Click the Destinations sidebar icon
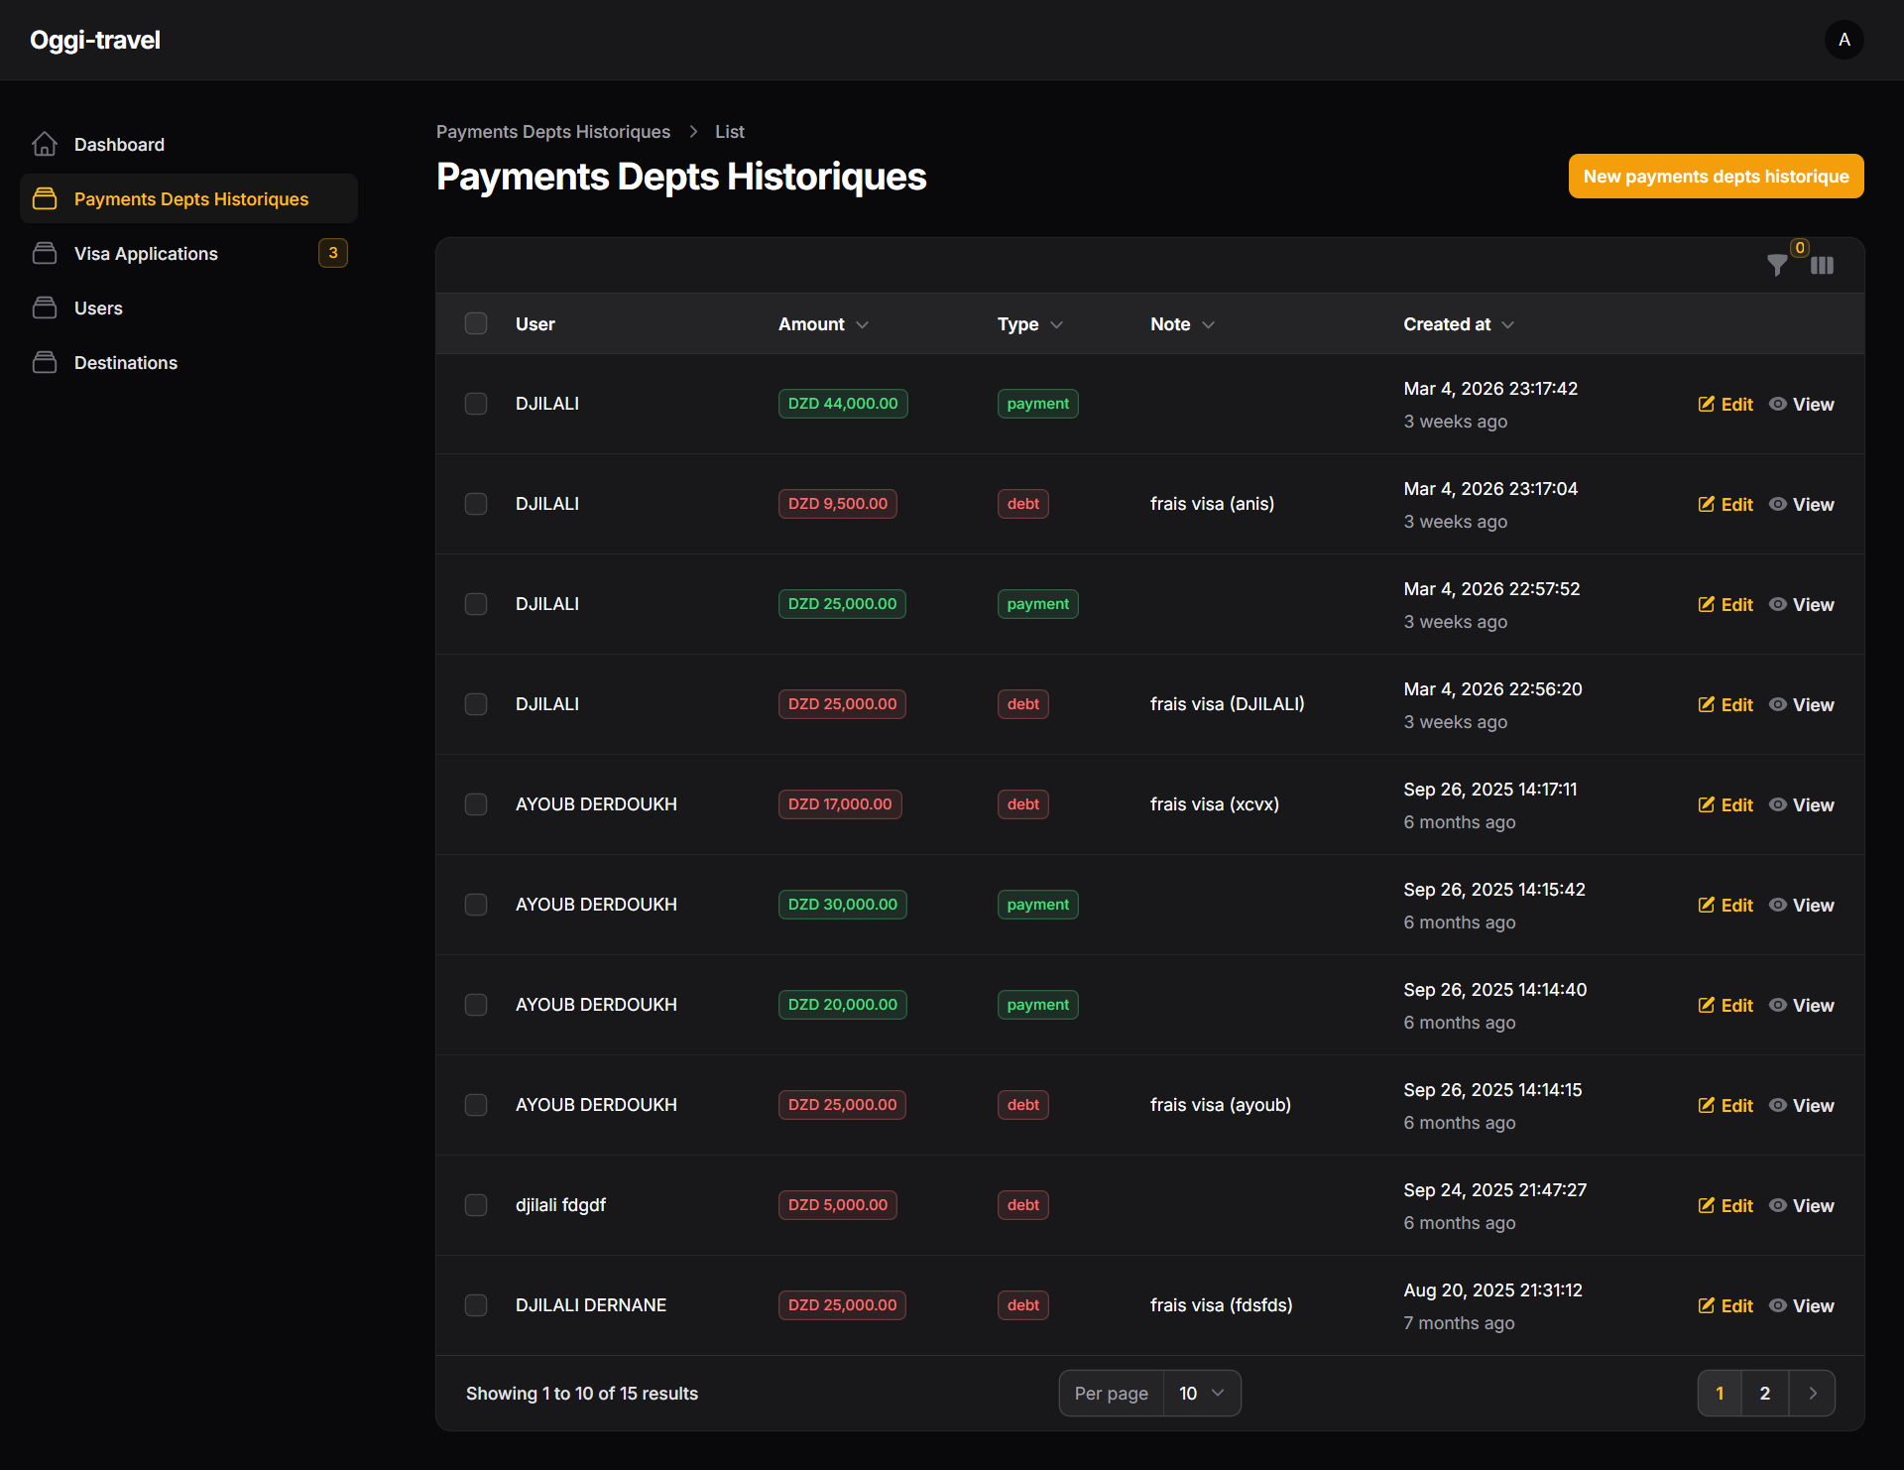 pyautogui.click(x=45, y=362)
